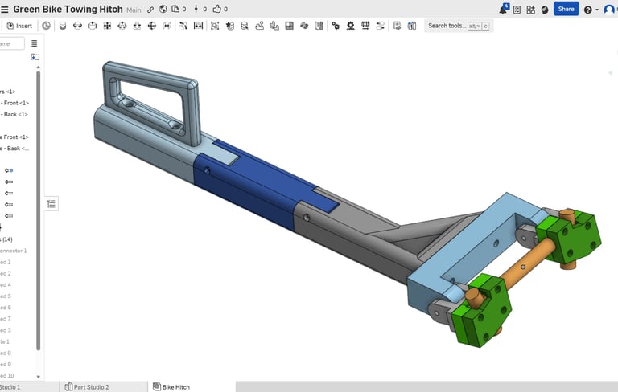618x392 pixels.
Task: Toggle the side list panel flyout button
Action: click(51, 204)
